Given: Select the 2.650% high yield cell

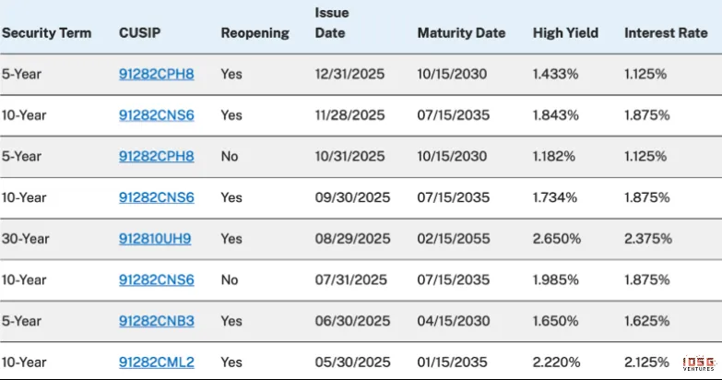Looking at the screenshot, I should point(556,239).
